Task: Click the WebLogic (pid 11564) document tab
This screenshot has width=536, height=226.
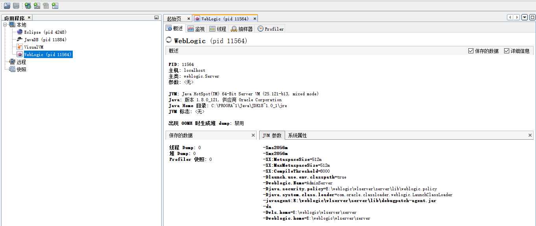Action: [225, 19]
